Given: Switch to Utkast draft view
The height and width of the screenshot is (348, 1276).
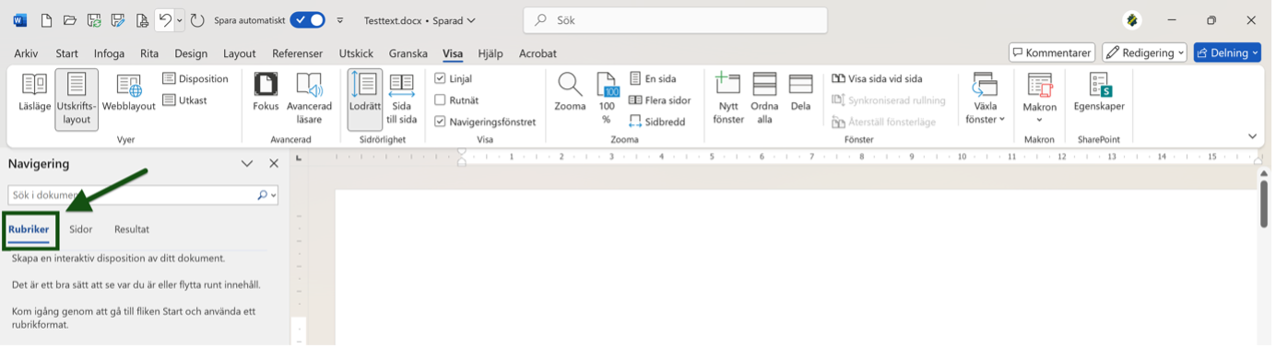Looking at the screenshot, I should [x=185, y=100].
